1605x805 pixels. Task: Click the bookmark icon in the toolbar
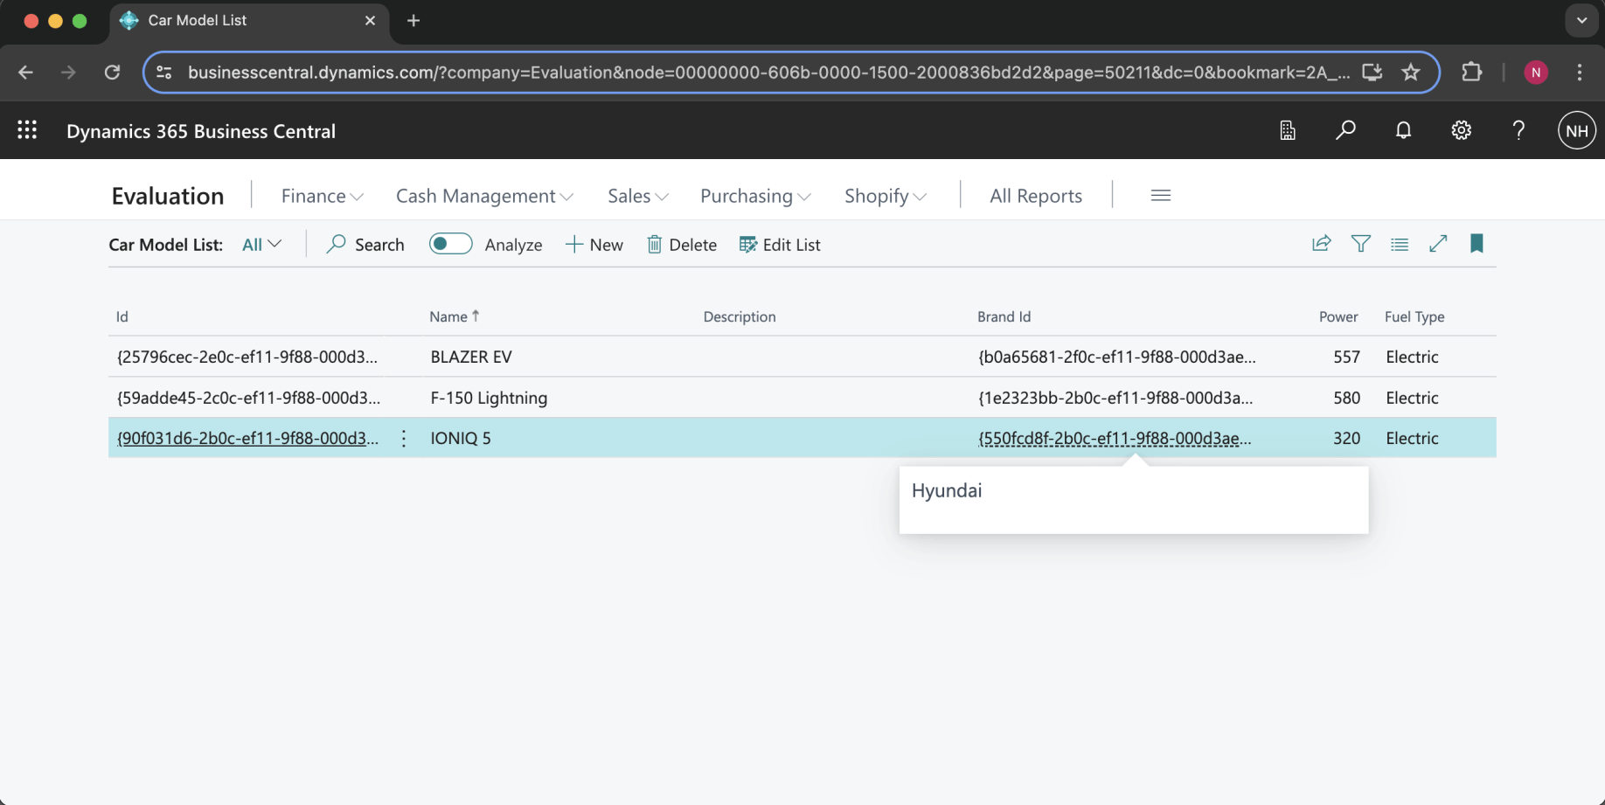tap(1476, 244)
